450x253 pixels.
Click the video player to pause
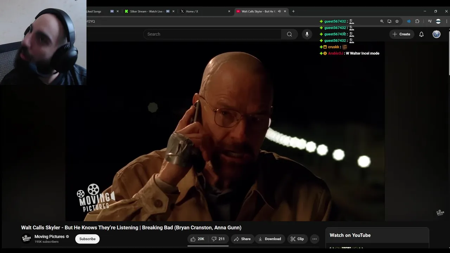[x=225, y=131]
